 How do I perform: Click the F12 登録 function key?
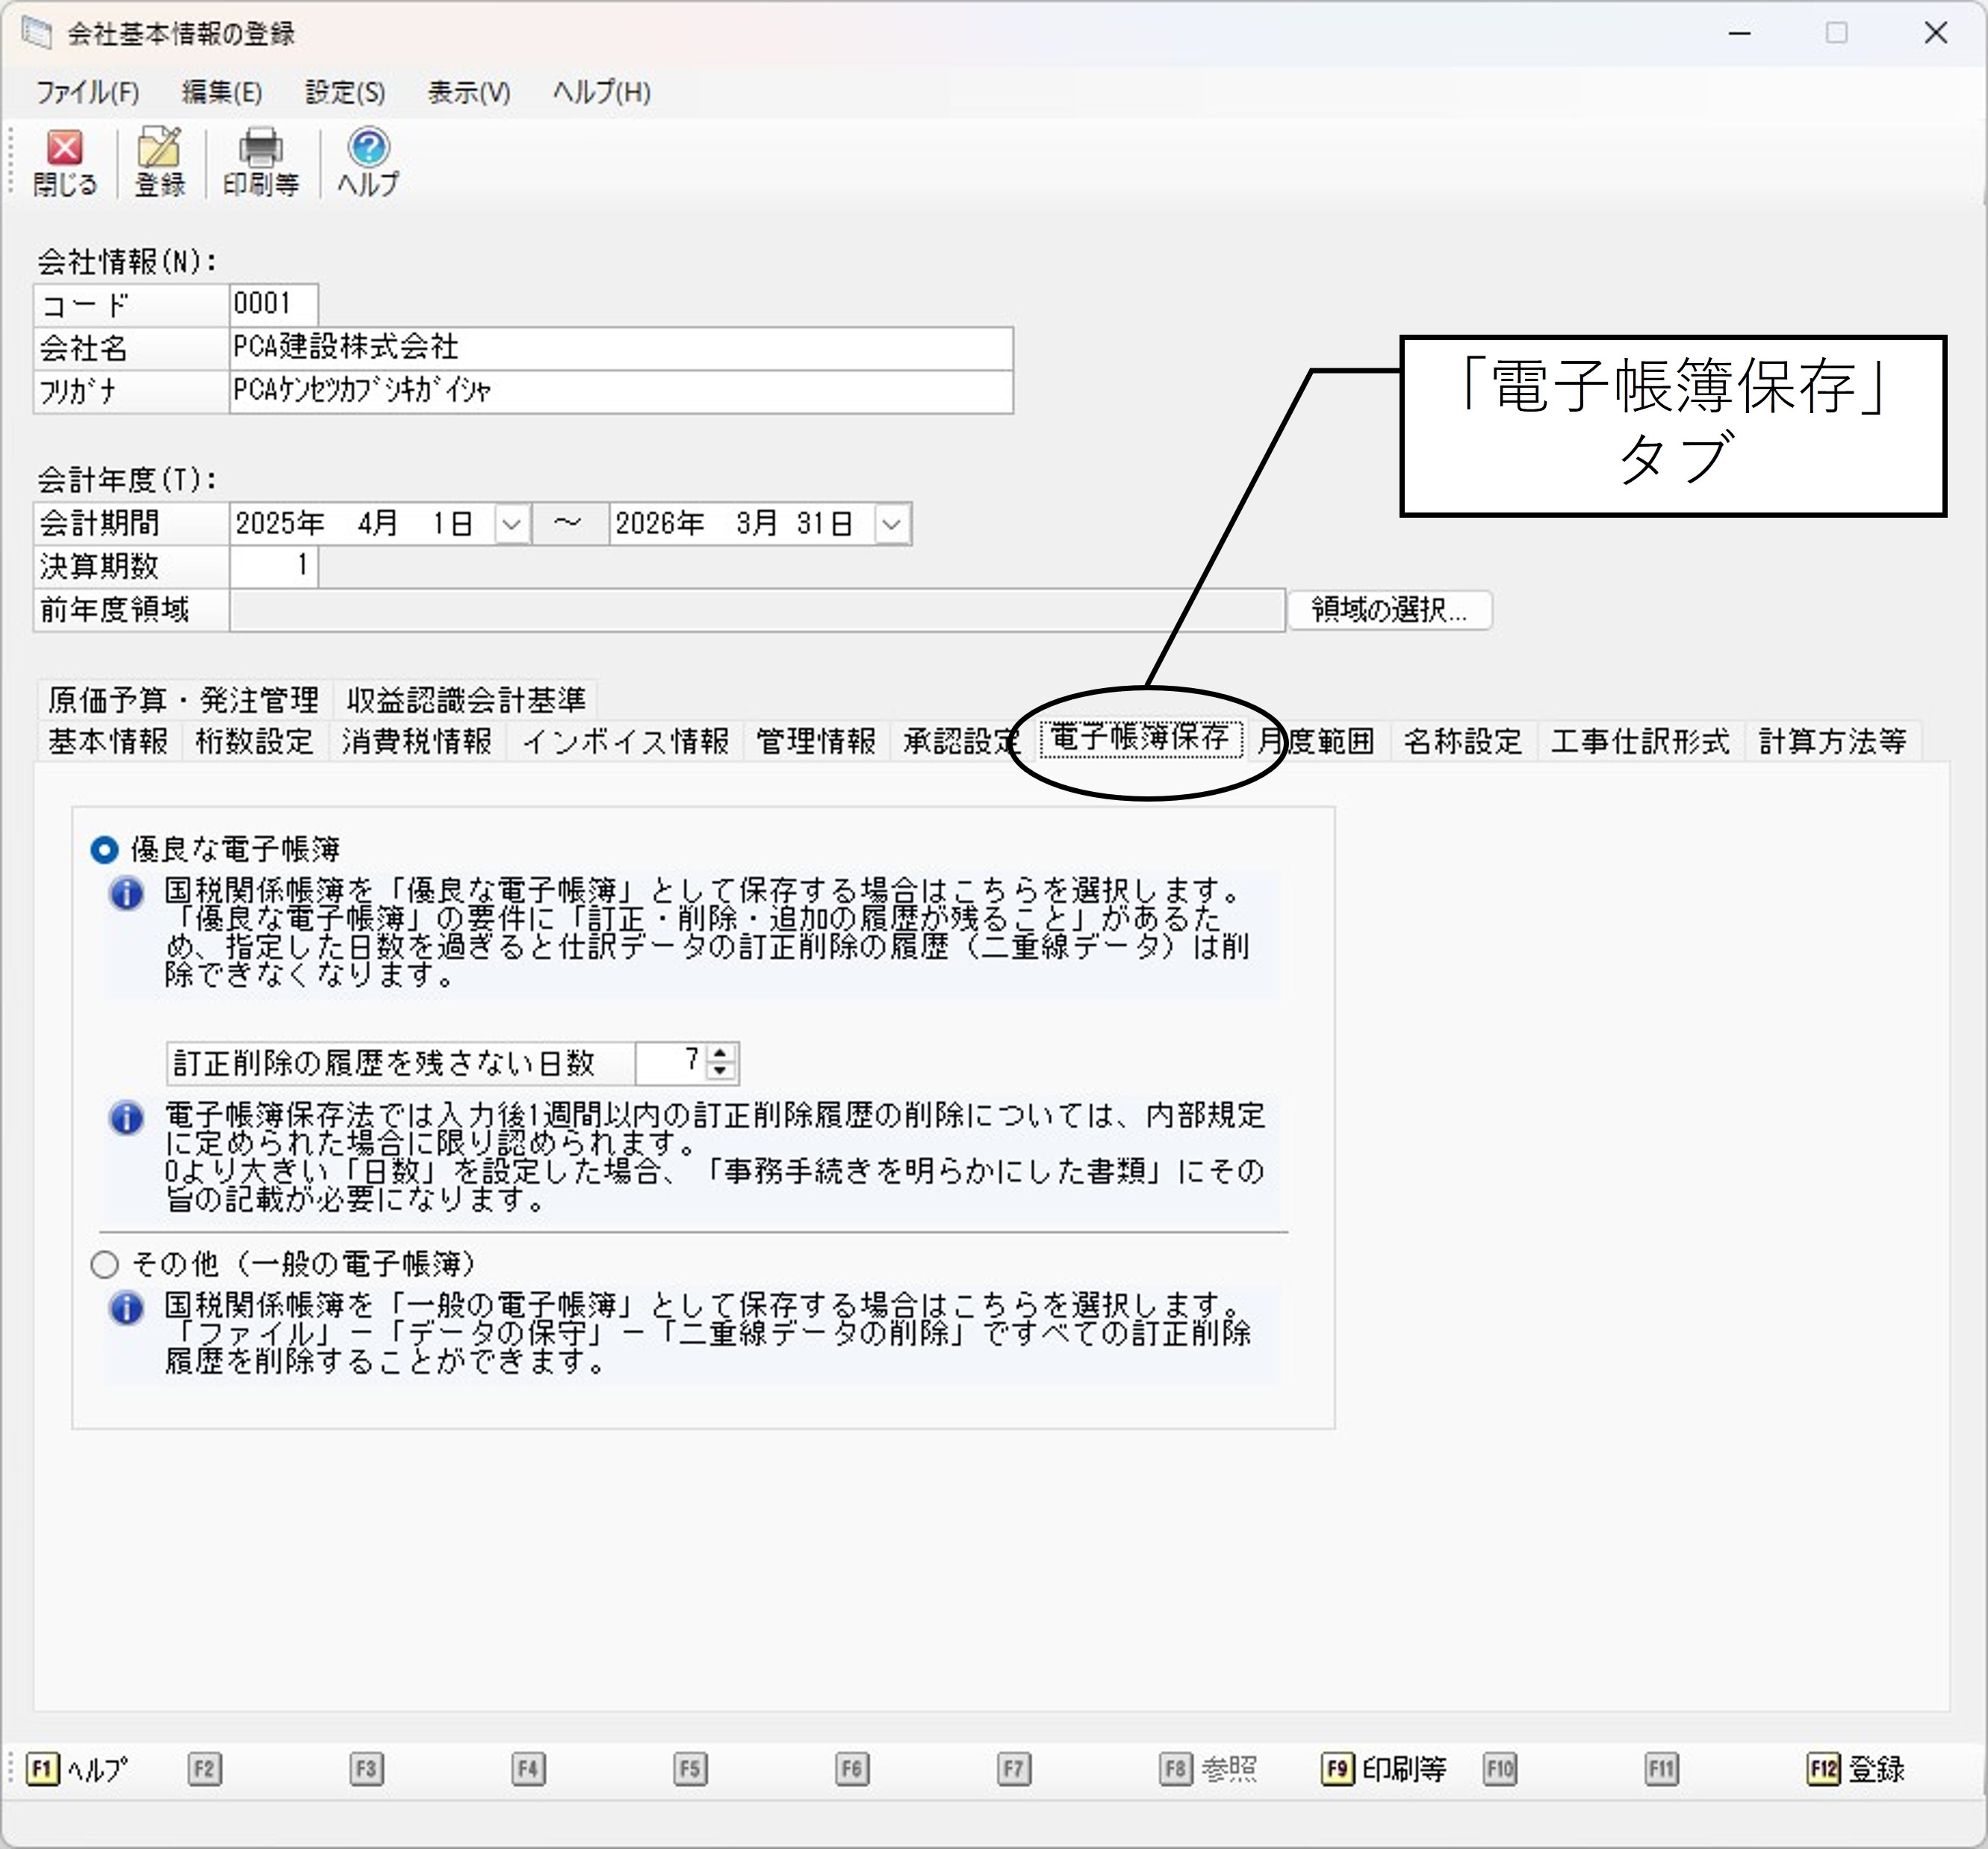[1856, 1768]
